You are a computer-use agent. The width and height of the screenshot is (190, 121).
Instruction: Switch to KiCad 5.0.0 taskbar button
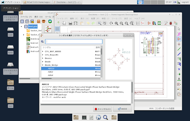point(38,2)
